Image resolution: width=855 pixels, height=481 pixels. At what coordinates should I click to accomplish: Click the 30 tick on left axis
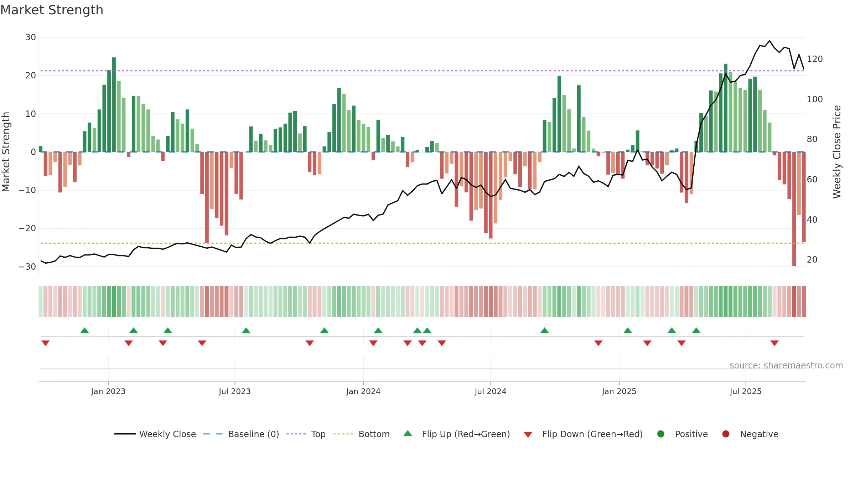[x=31, y=37]
